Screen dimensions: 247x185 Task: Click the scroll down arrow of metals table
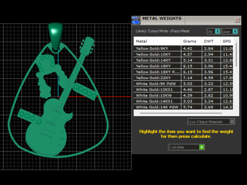(x=236, y=107)
